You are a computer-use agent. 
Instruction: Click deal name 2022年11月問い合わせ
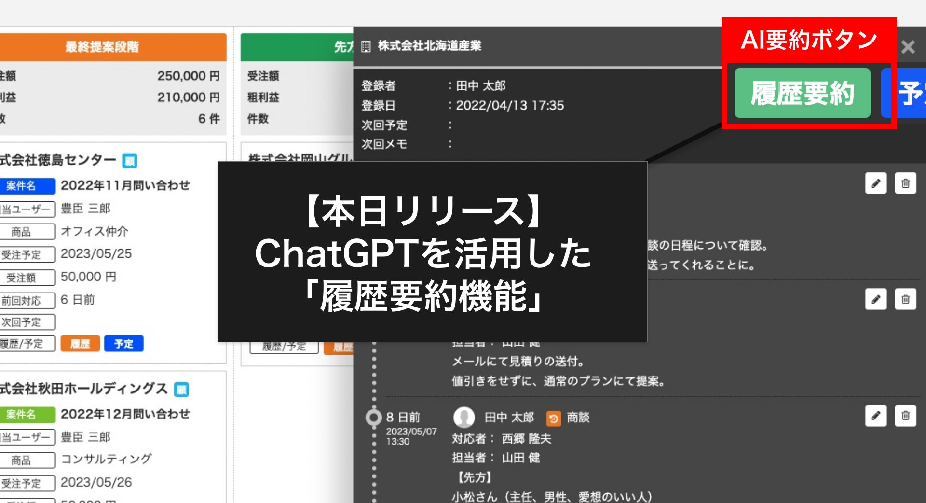(x=125, y=185)
